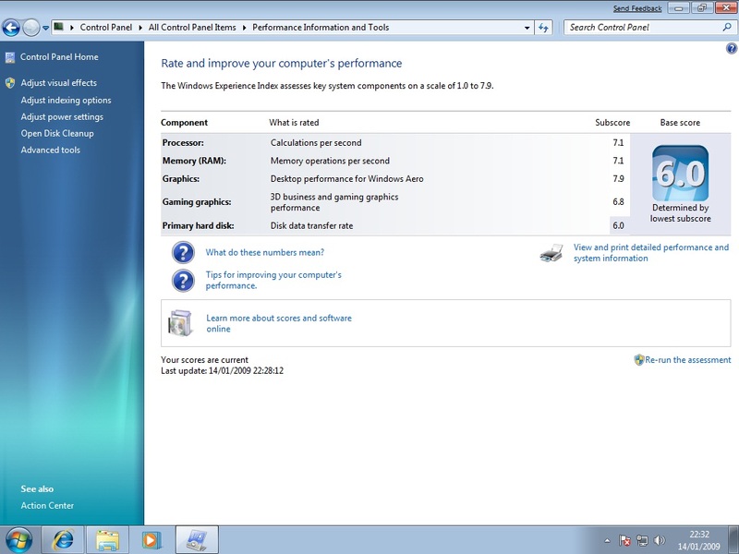This screenshot has width=739, height=554.
Task: Select the Gaming graphics row label
Action: (197, 202)
